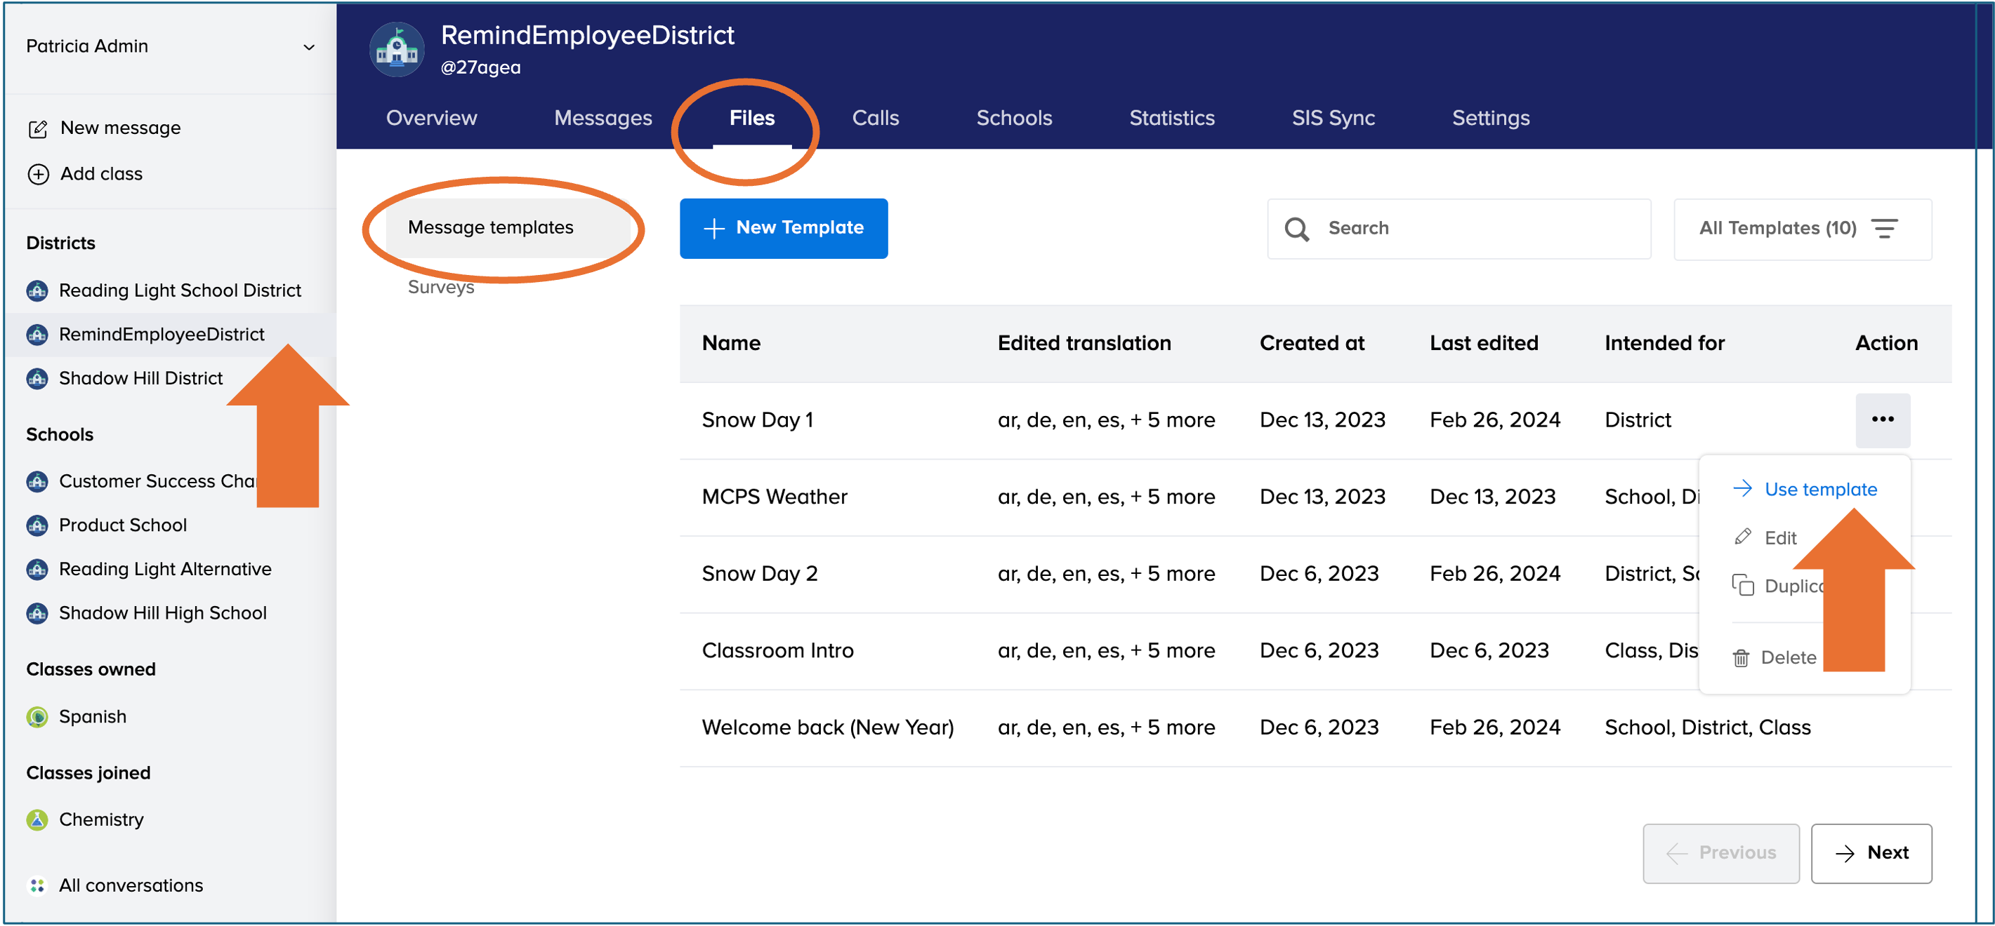Screen dimensions: 1995x926
Task: Click the New message compose icon
Action: 38,128
